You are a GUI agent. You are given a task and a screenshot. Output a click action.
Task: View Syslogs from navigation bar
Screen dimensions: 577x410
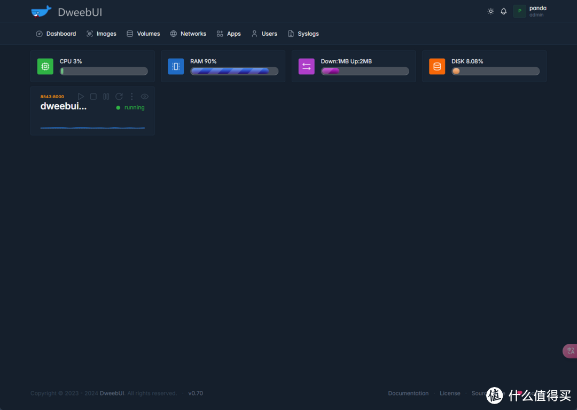pos(303,34)
